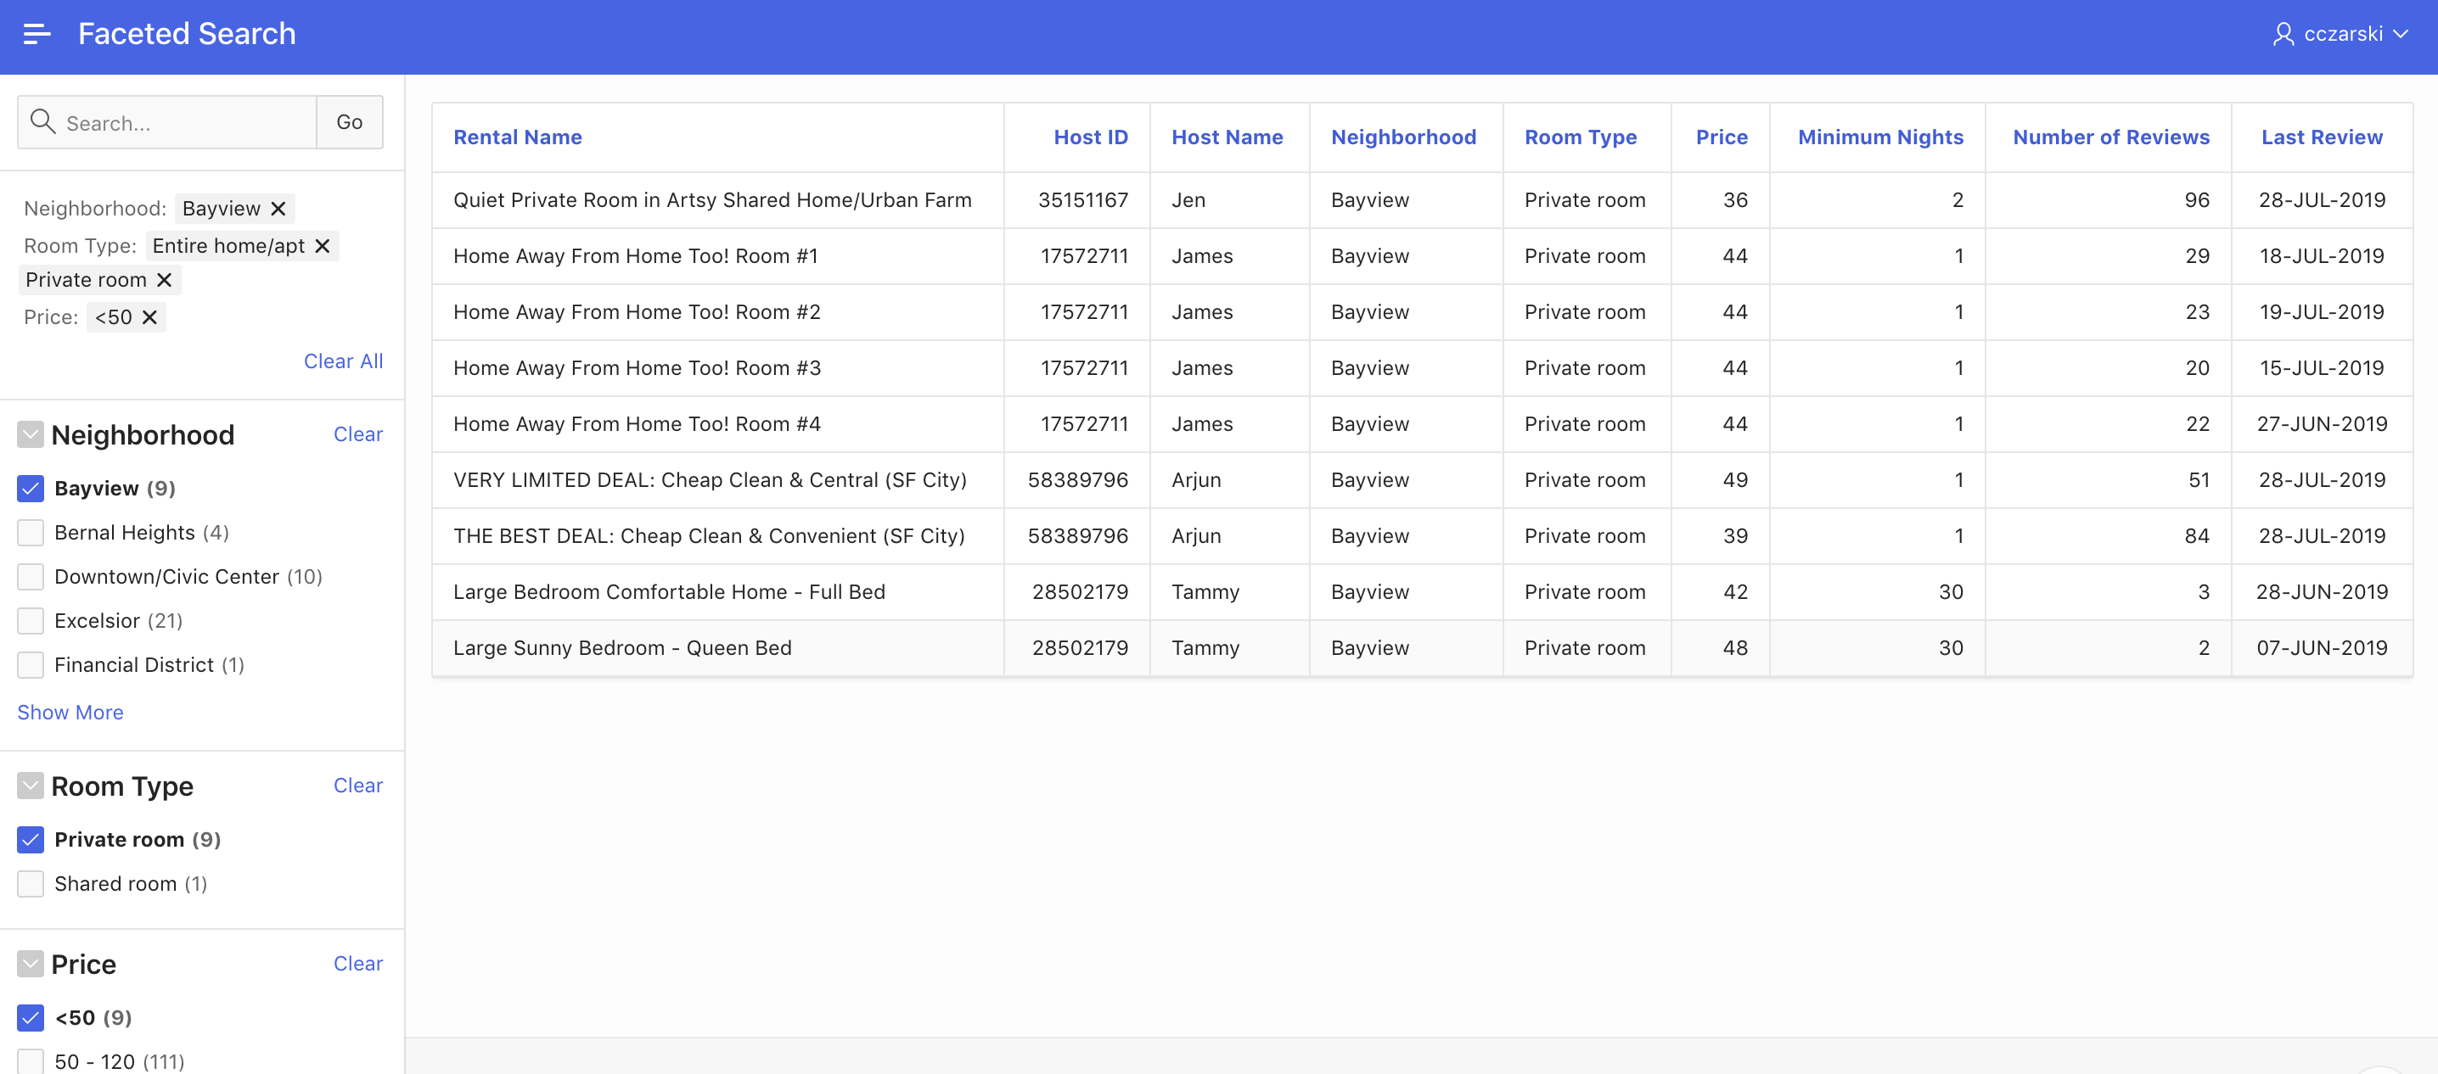Viewport: 2438px width, 1074px height.
Task: Click the search magnifier icon
Action: point(42,121)
